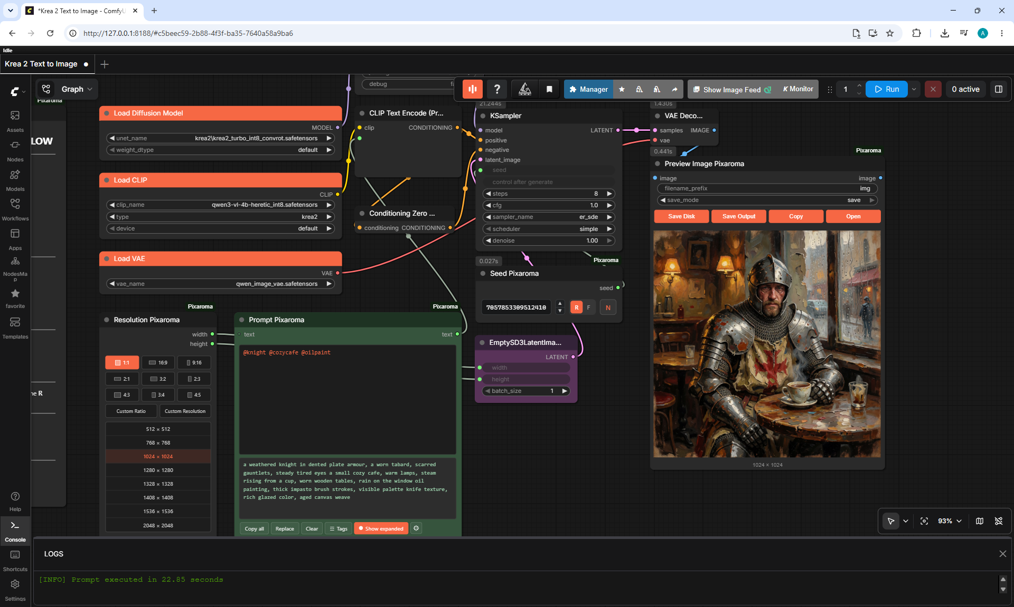Image resolution: width=1014 pixels, height=607 pixels.
Task: Open the Monitor panel
Action: coord(798,89)
